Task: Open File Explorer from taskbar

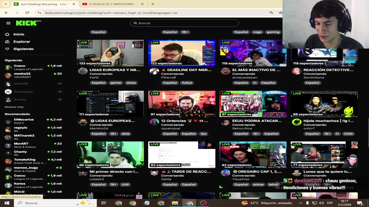Action: tap(175, 203)
